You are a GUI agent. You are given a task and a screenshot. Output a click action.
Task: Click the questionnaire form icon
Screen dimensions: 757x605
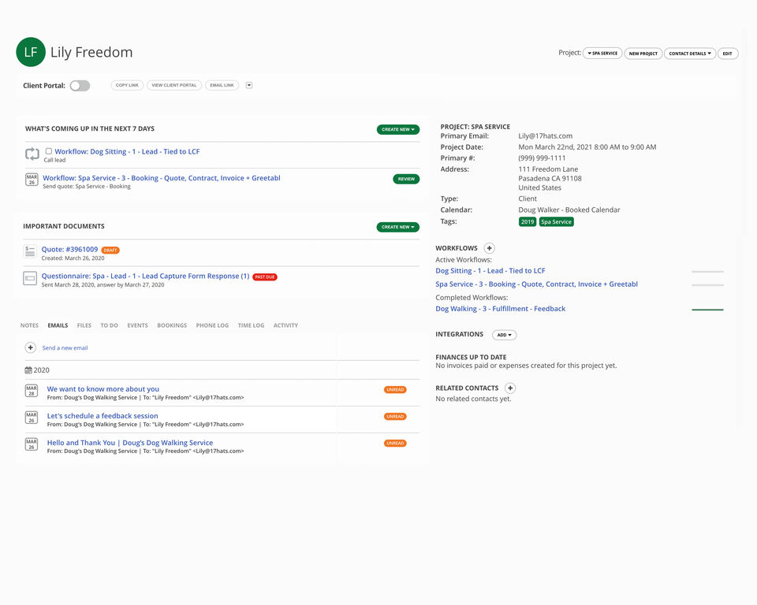click(x=30, y=278)
